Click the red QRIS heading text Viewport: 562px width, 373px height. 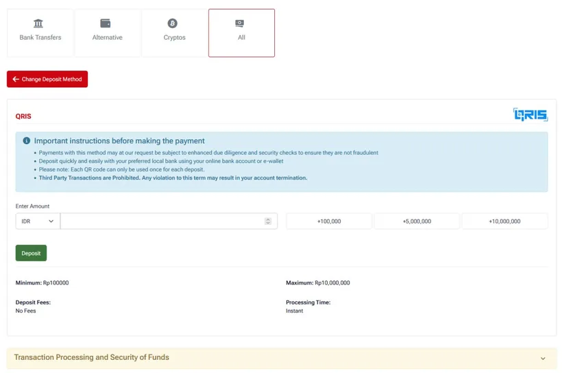(x=23, y=116)
